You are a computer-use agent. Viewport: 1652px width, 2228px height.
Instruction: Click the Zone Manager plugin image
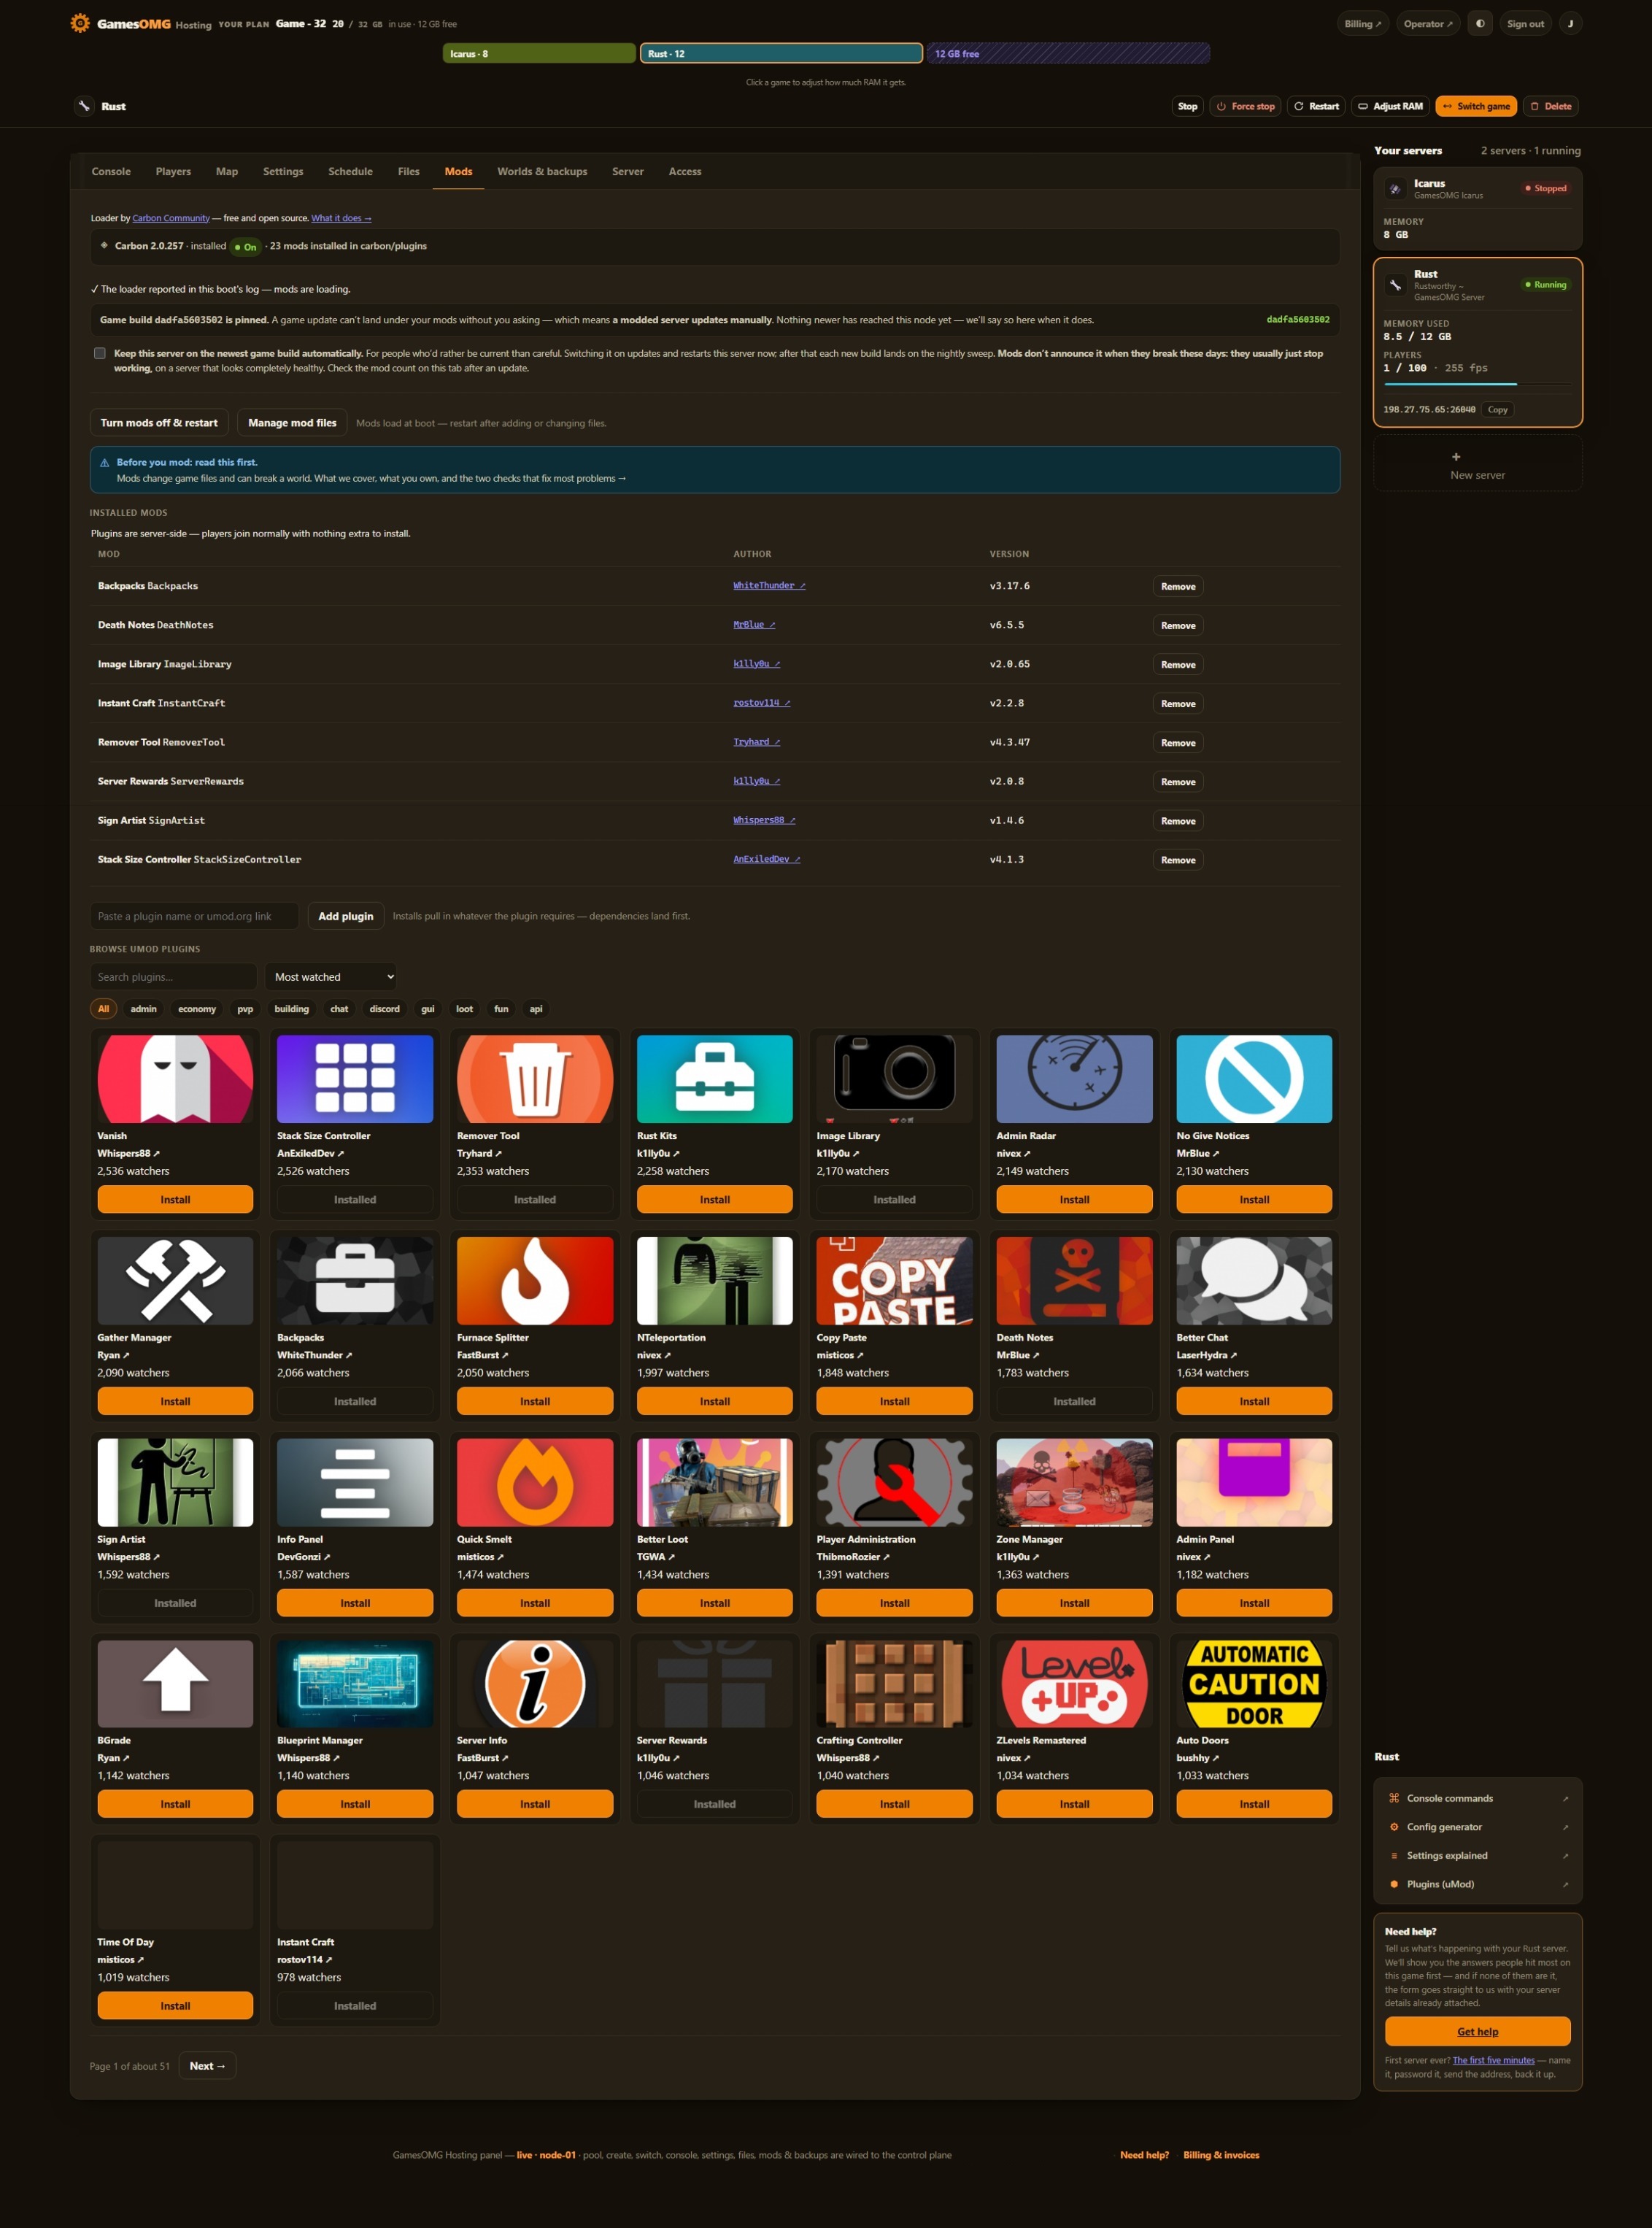coord(1074,1482)
